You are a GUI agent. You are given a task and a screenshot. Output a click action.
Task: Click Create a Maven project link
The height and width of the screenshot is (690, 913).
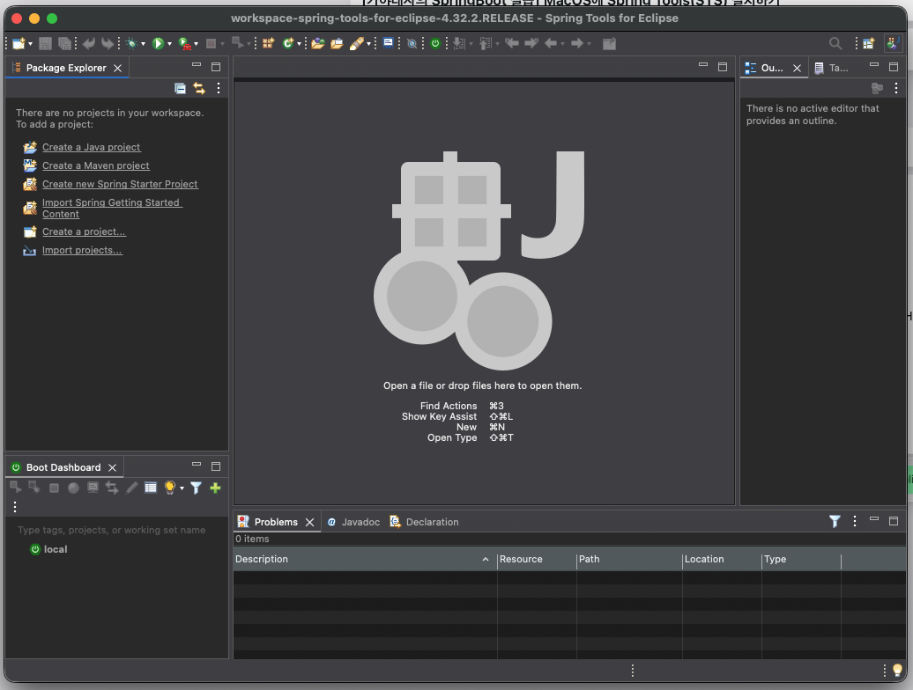96,165
